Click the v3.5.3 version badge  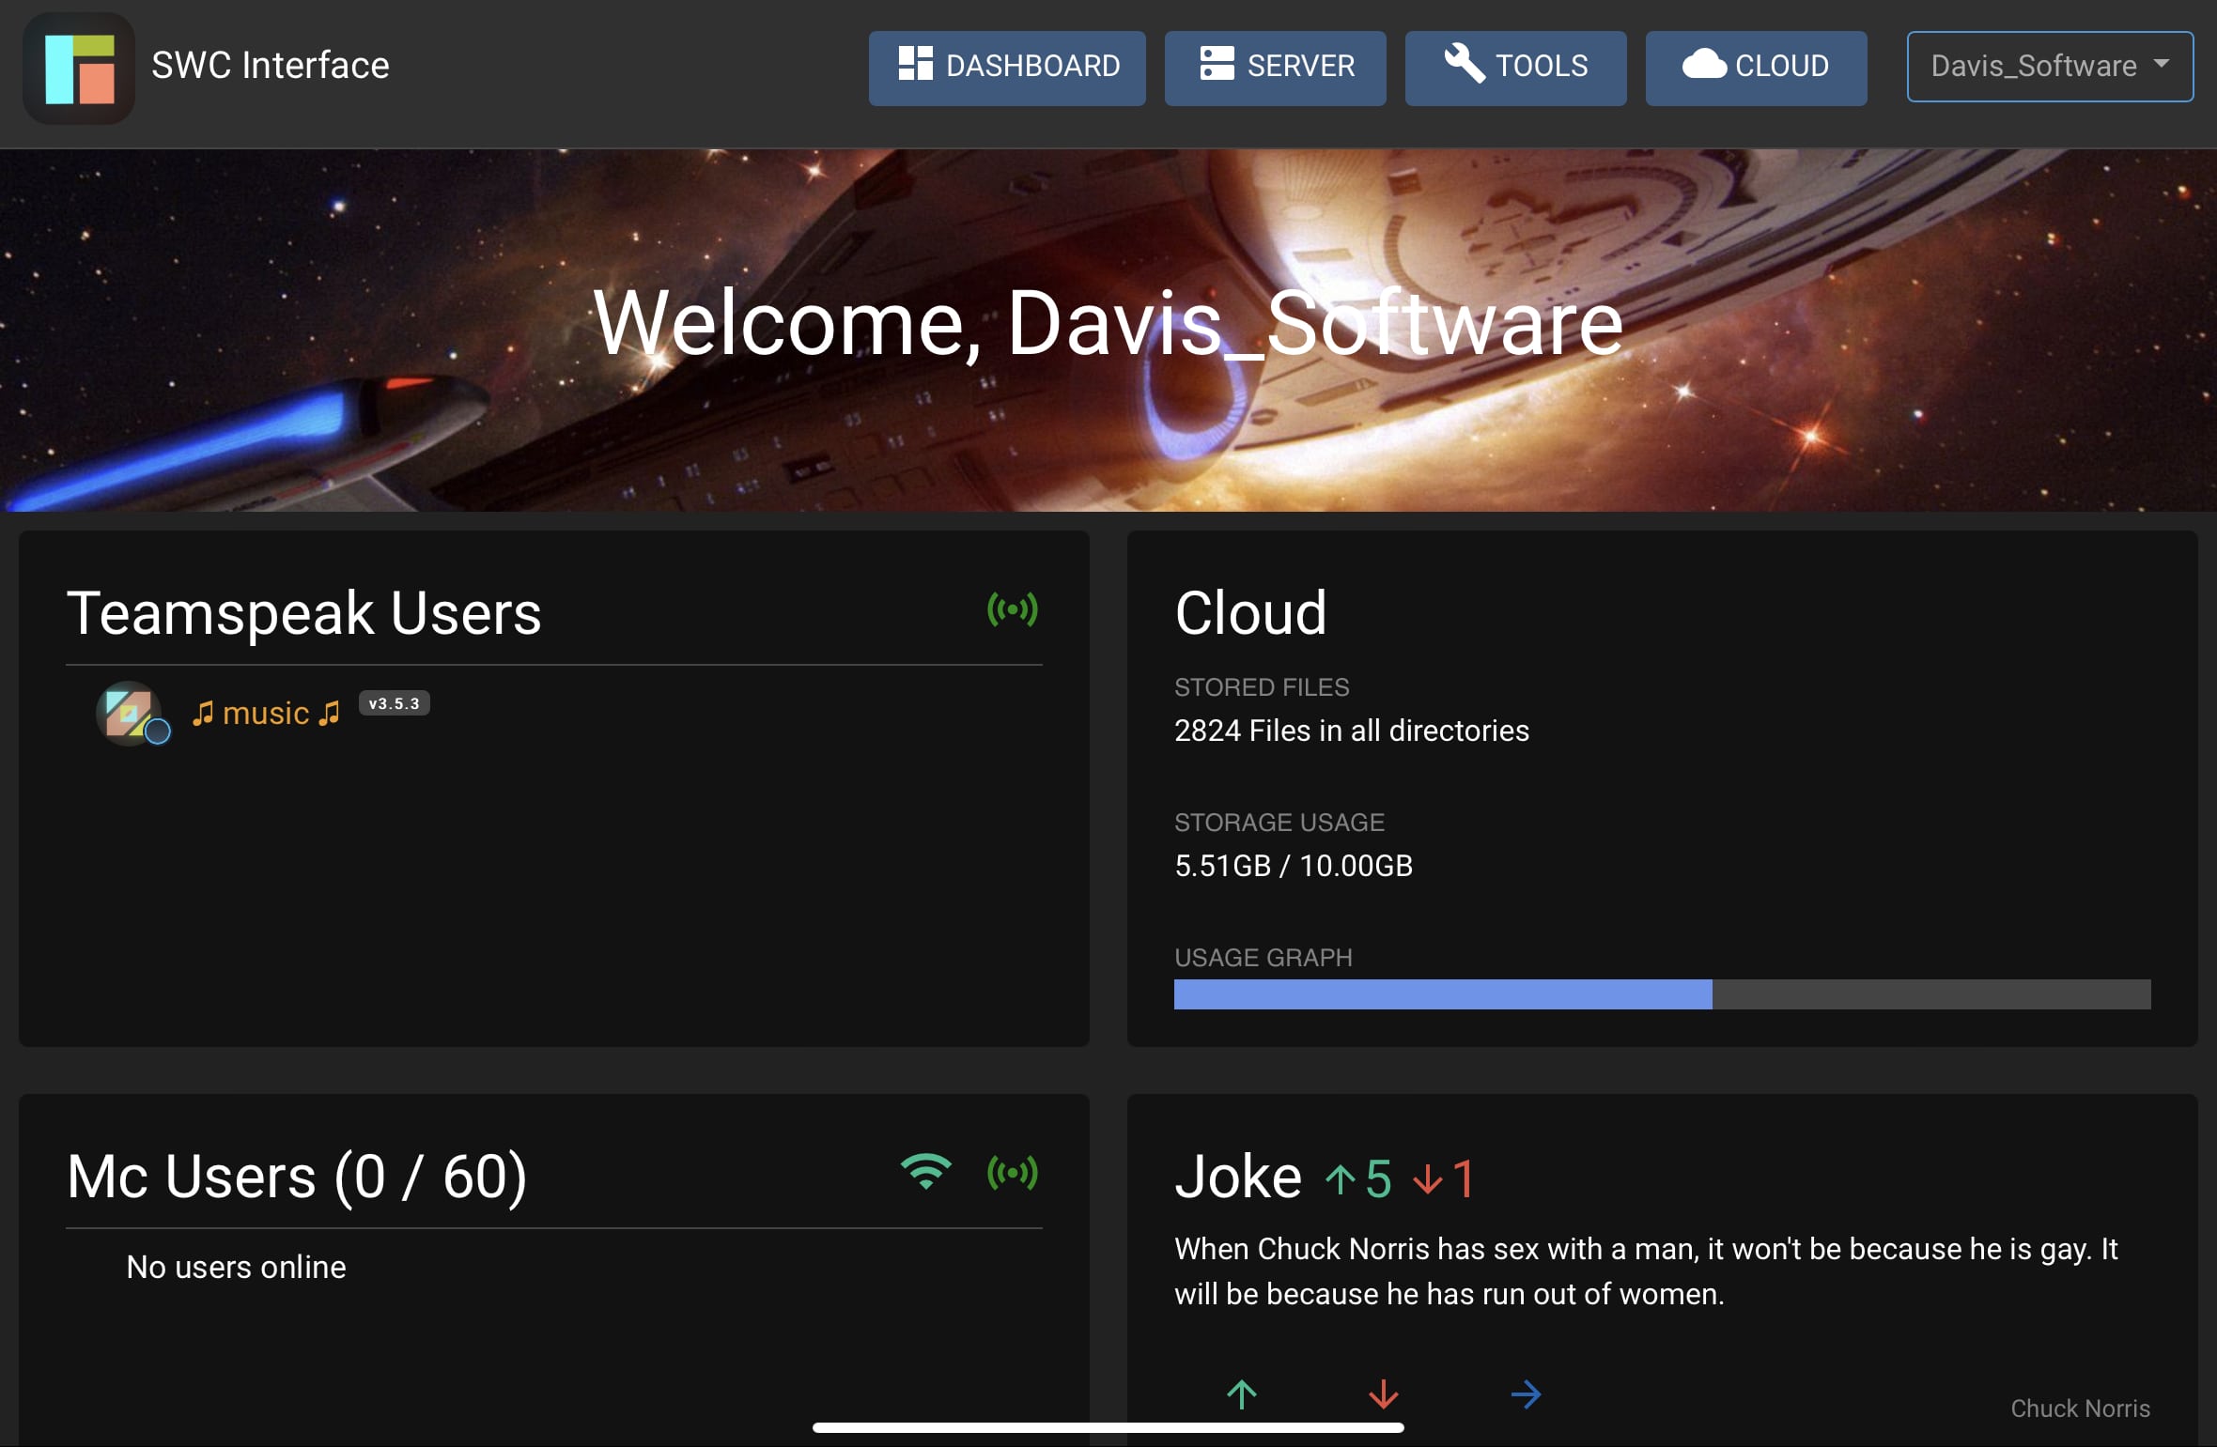395,702
